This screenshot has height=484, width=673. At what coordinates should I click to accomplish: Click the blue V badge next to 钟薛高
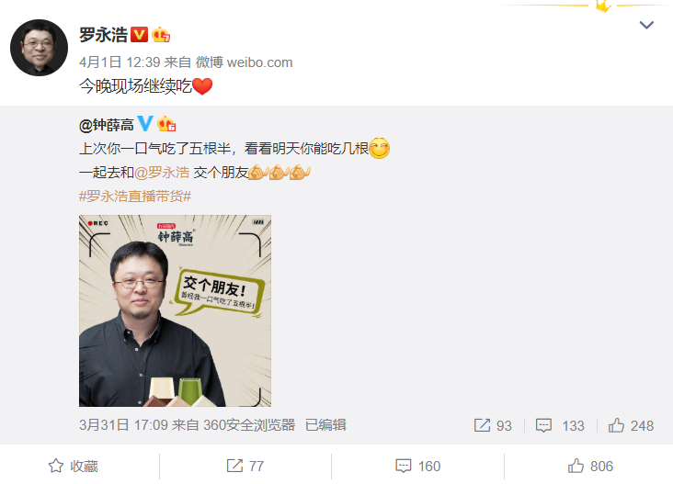coord(145,124)
